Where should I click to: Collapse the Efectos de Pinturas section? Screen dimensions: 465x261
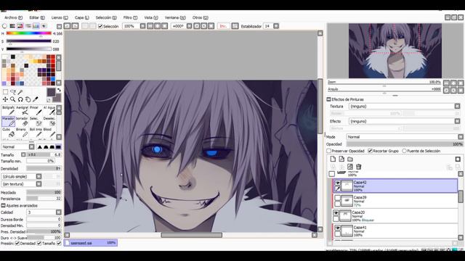[329, 99]
